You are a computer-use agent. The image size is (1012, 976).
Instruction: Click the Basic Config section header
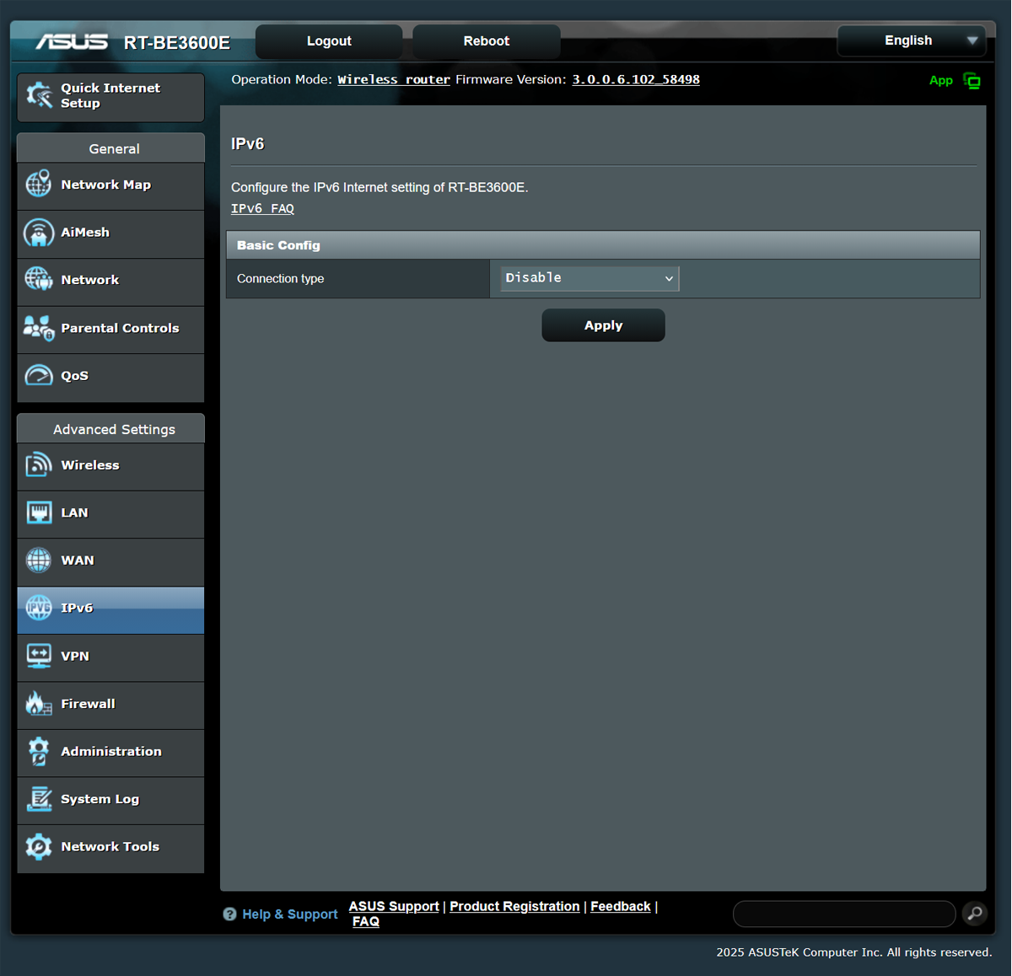pyautogui.click(x=603, y=245)
